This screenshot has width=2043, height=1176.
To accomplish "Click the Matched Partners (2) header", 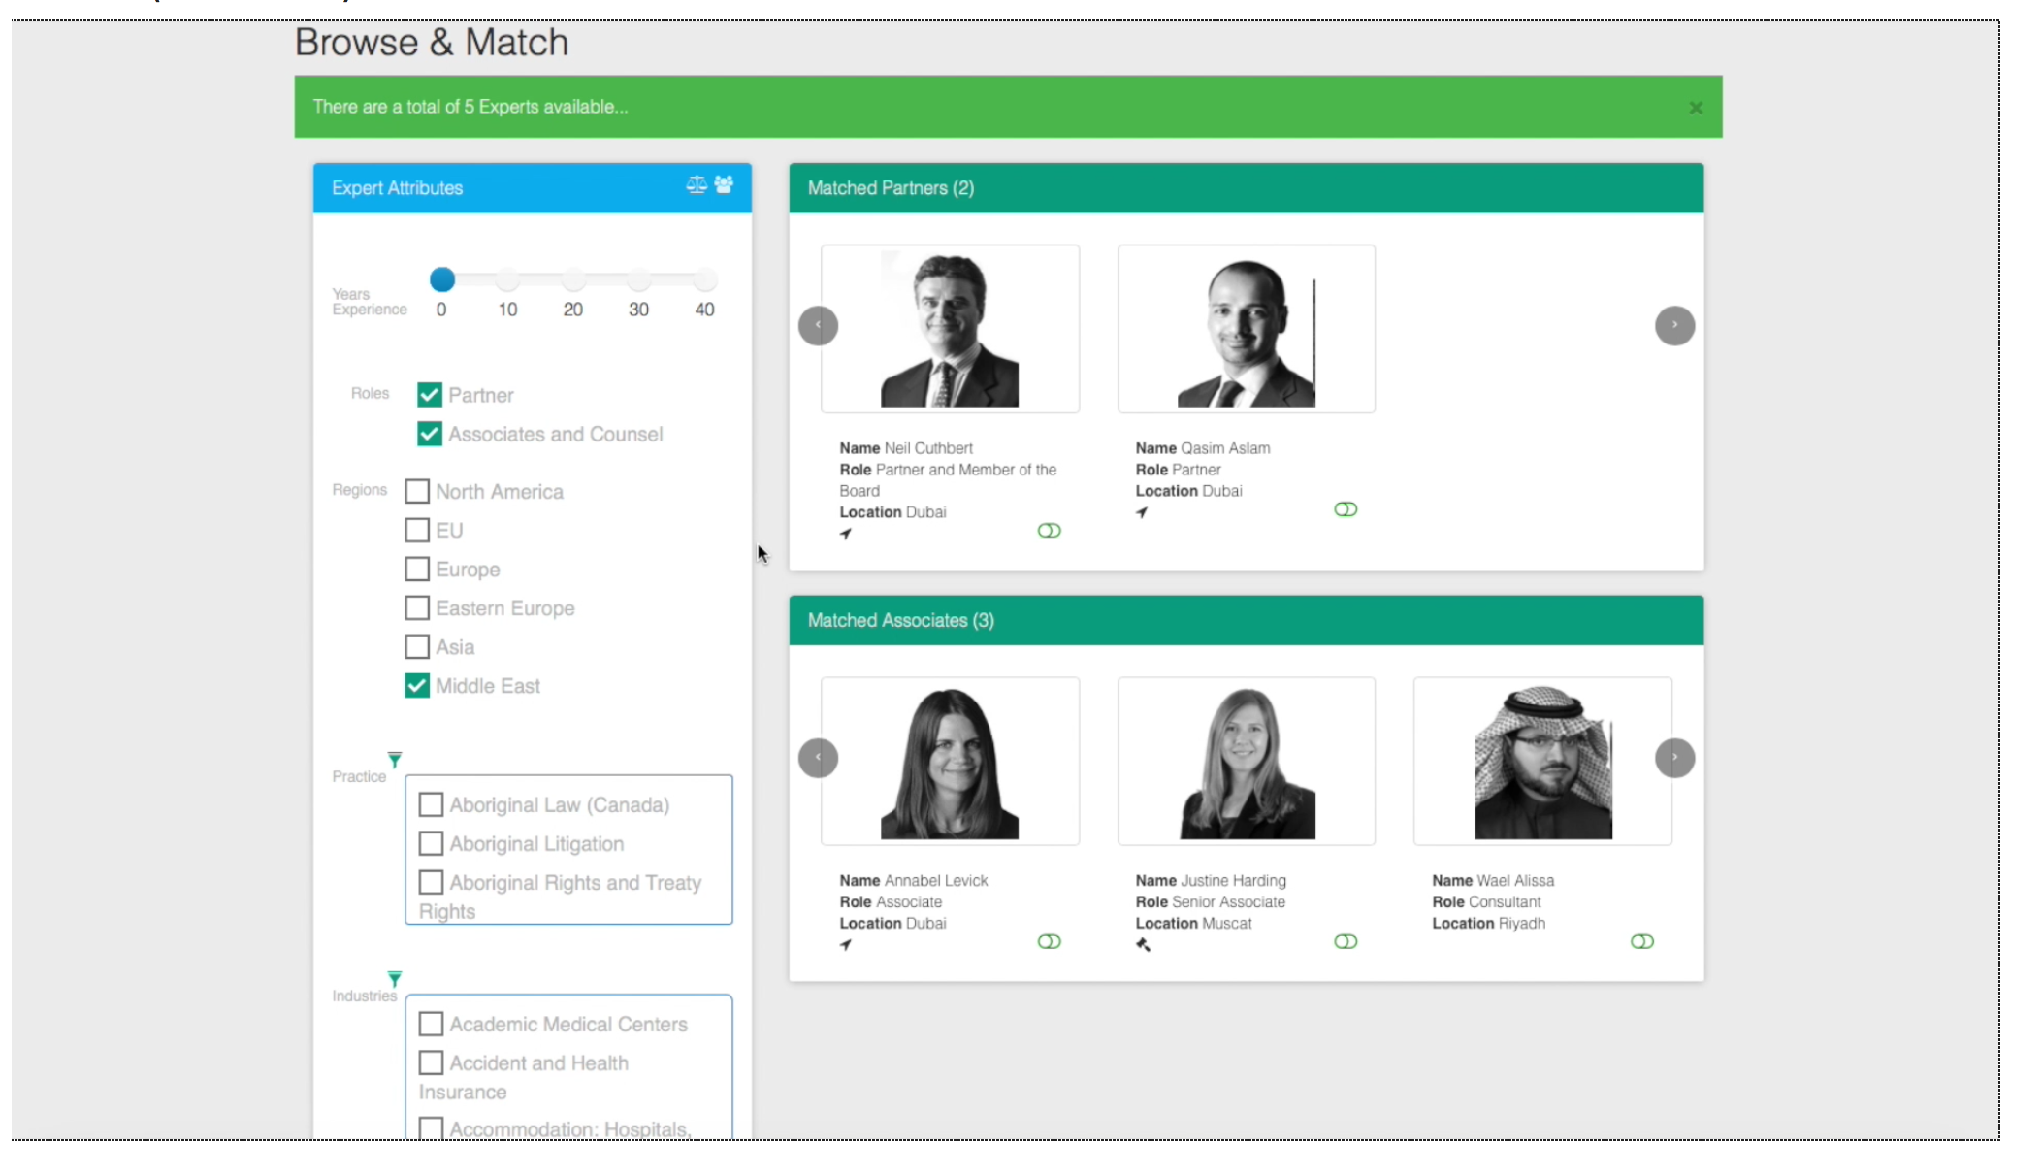I will click(891, 188).
